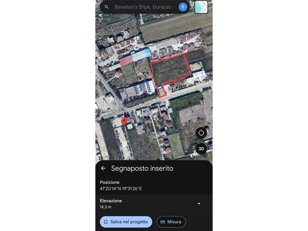Viewport: 308px width, 231px height.
Task: Tap the Posizione coordinates text
Action: tap(121, 189)
